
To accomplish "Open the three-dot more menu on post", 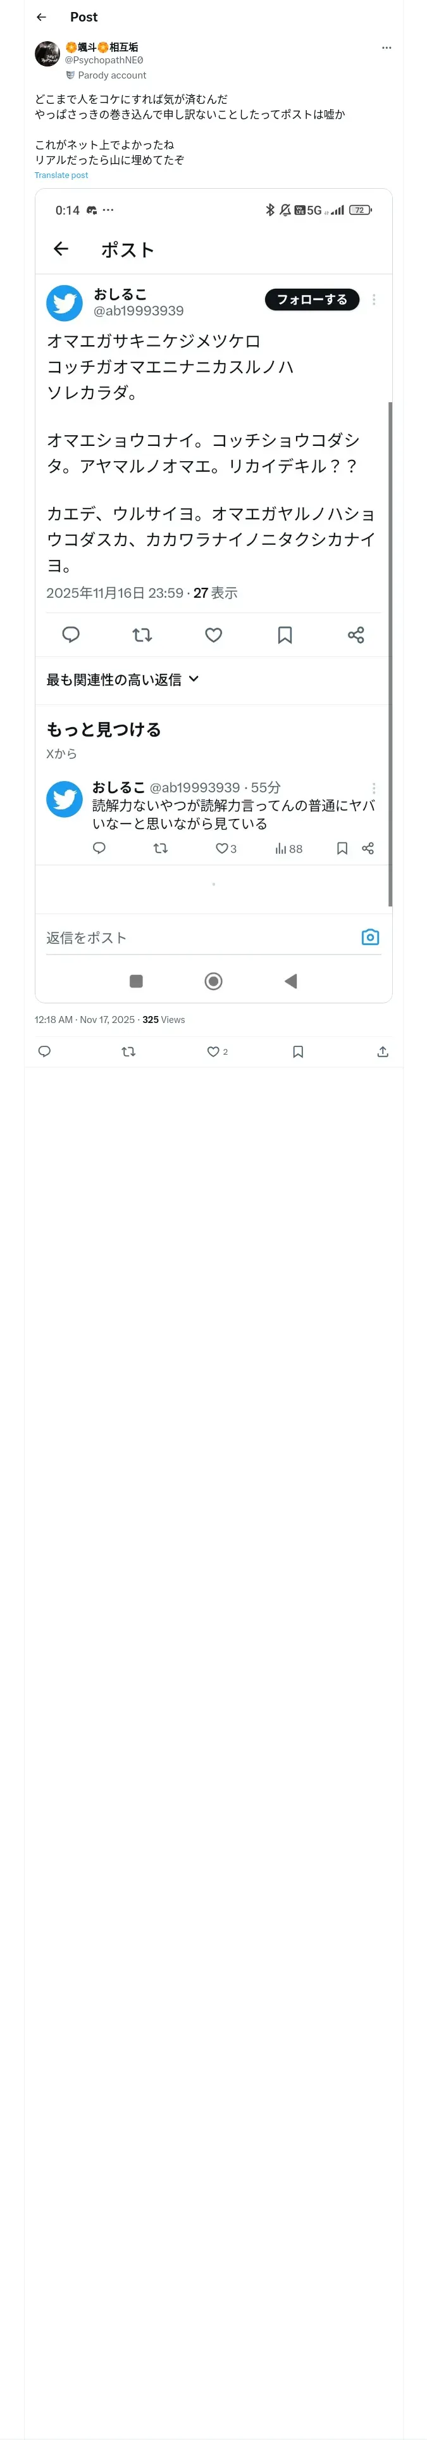I will point(385,48).
